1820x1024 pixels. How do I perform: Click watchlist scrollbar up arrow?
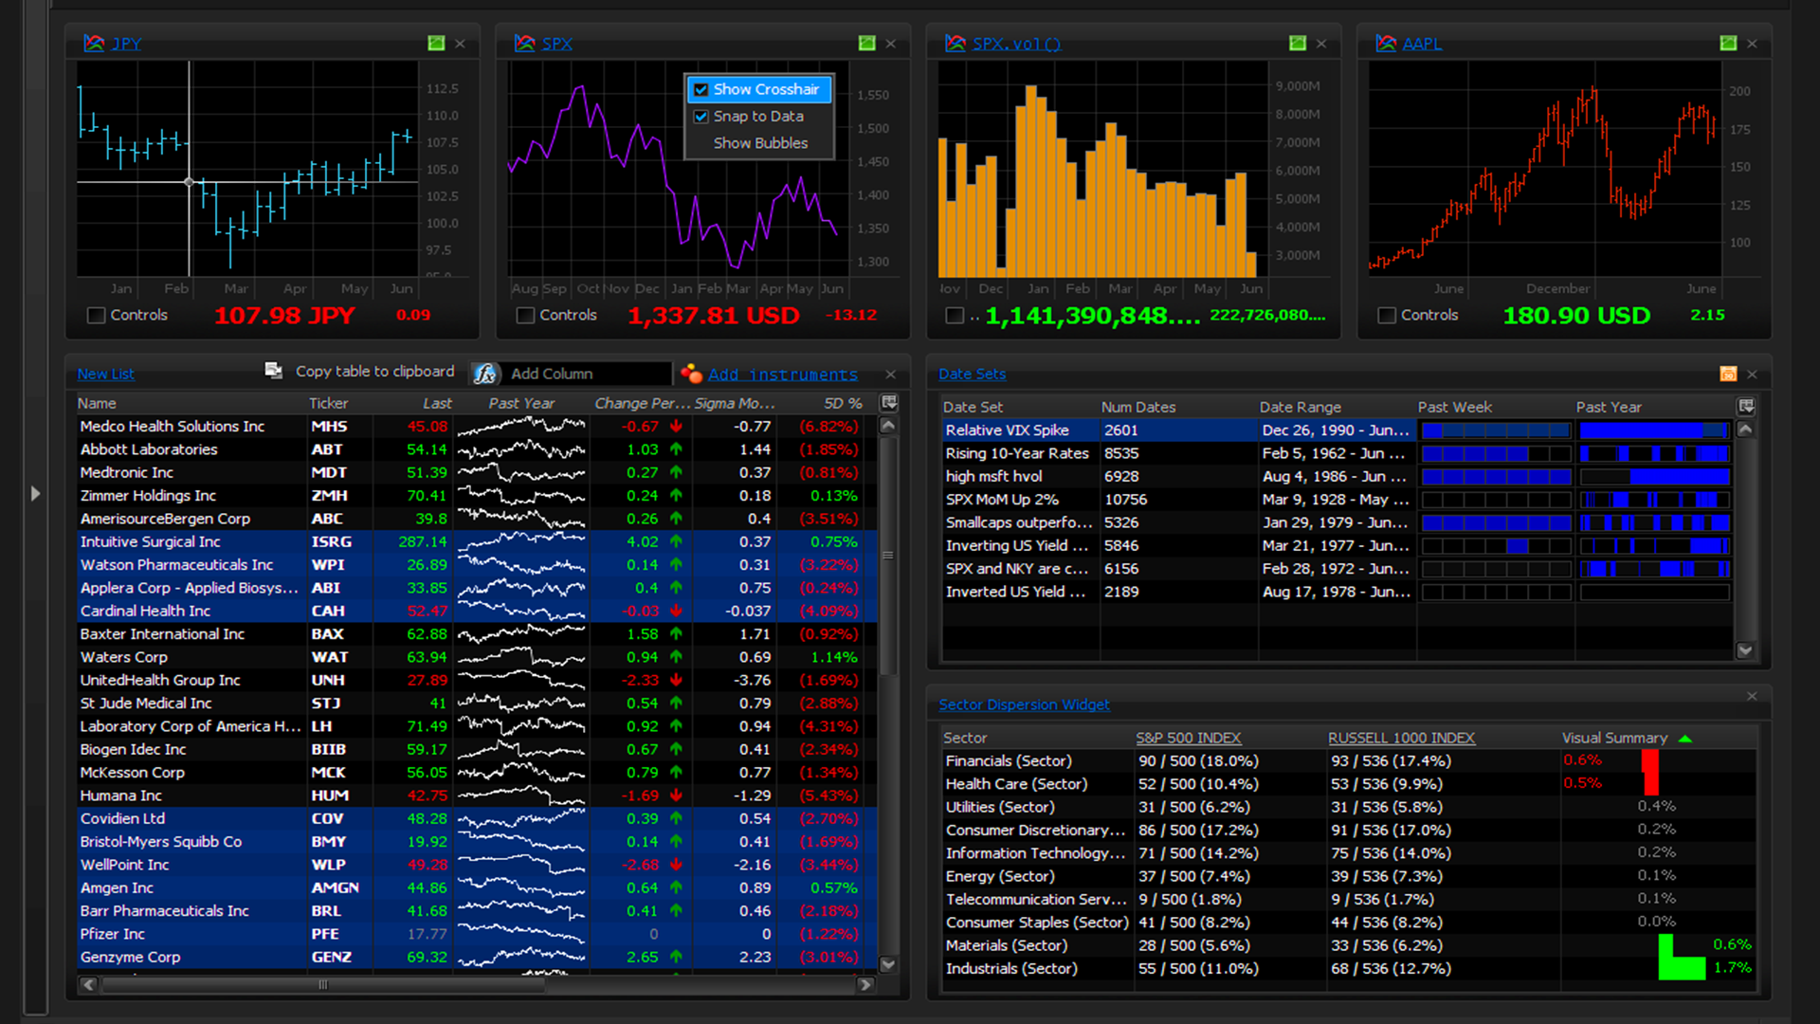pos(888,426)
